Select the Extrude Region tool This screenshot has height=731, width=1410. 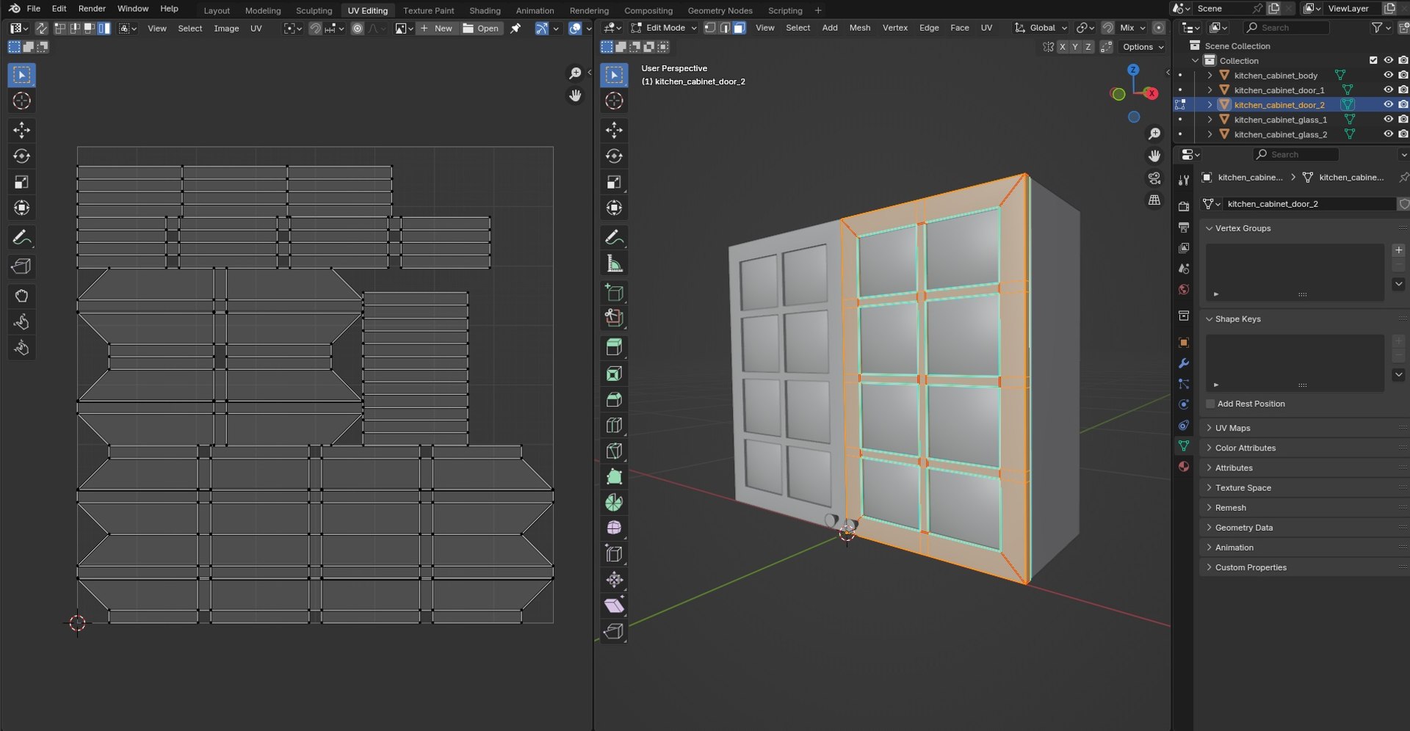click(614, 347)
